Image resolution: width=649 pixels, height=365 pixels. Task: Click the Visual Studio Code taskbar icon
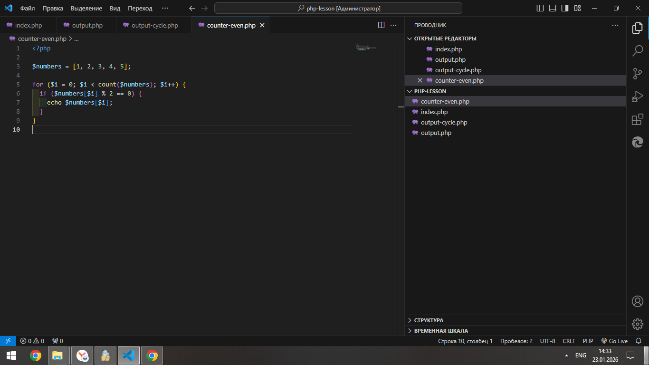(128, 355)
